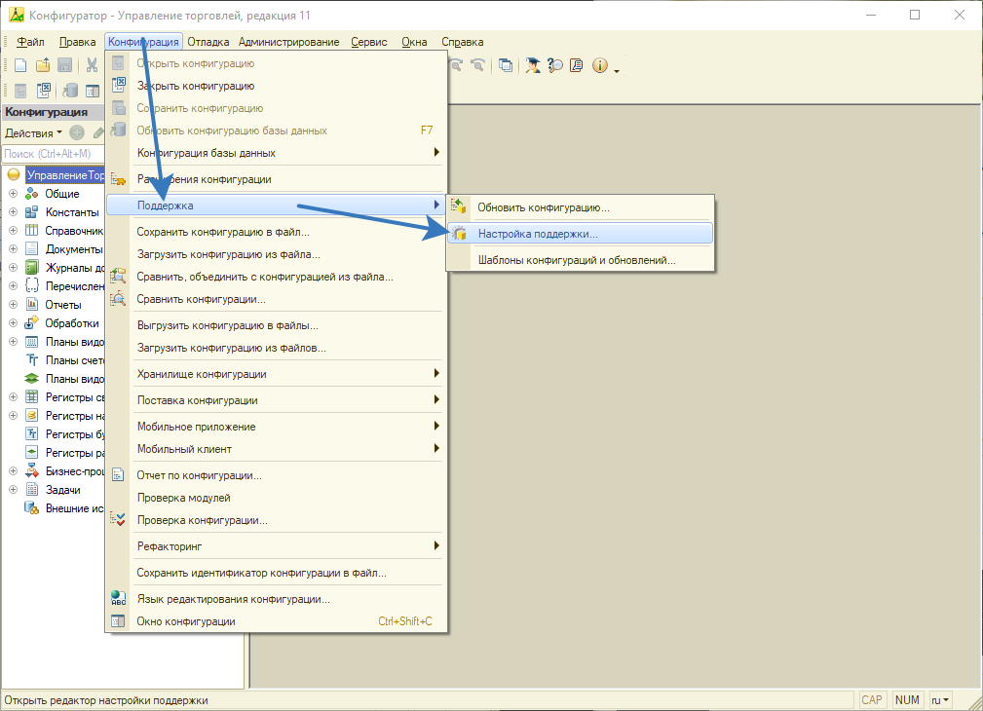This screenshot has width=983, height=711.
Task: Choose Обновить конфигурацию in the submenu
Action: (543, 207)
